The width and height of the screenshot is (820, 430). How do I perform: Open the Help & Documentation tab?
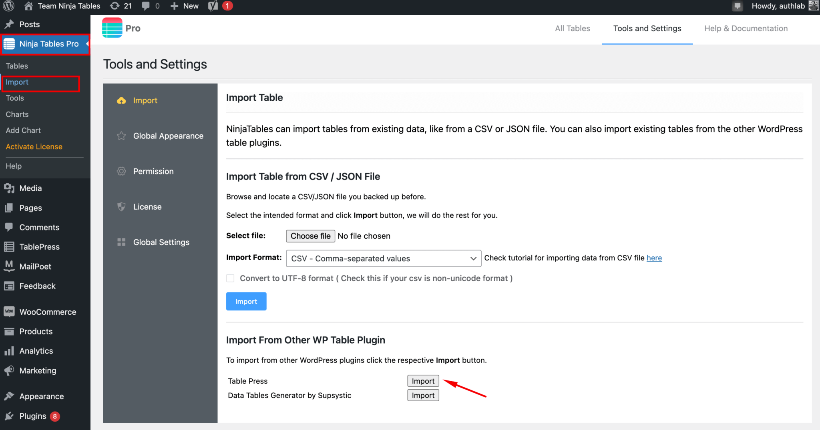(x=746, y=28)
